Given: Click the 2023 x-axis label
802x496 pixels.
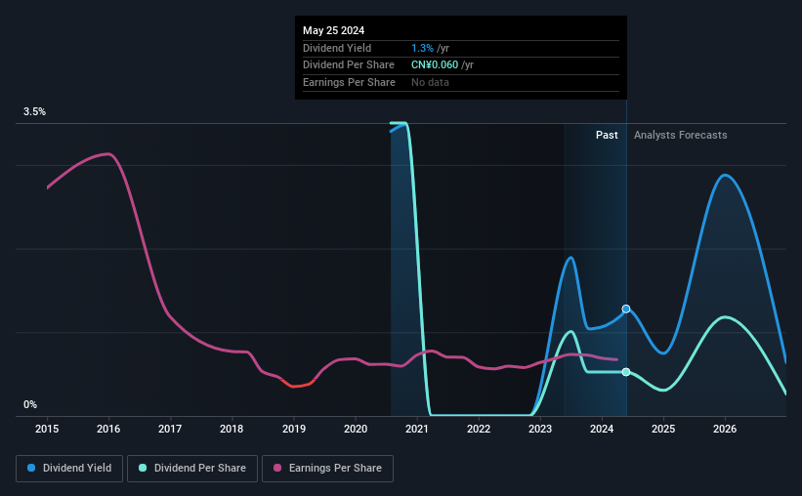Looking at the screenshot, I should pos(540,429).
